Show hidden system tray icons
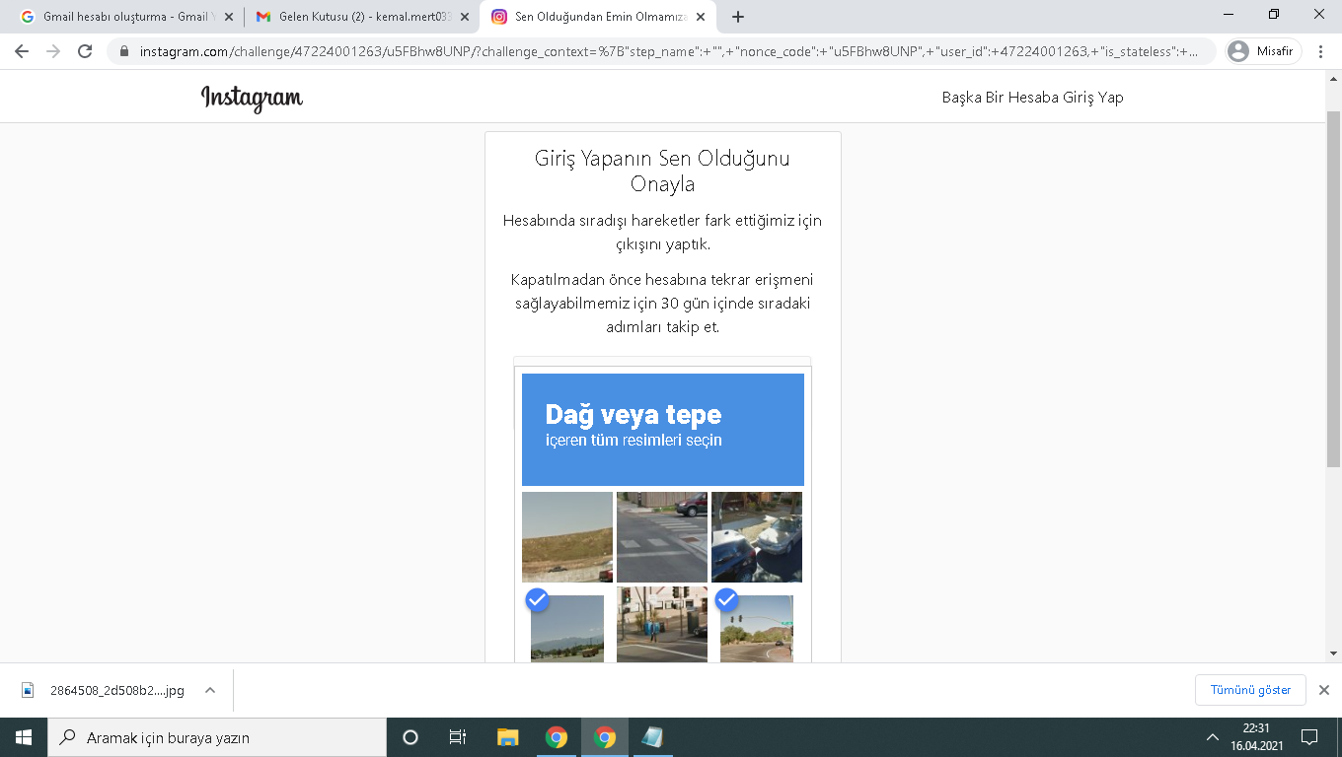Viewport: 1342px width, 757px height. coord(1213,737)
